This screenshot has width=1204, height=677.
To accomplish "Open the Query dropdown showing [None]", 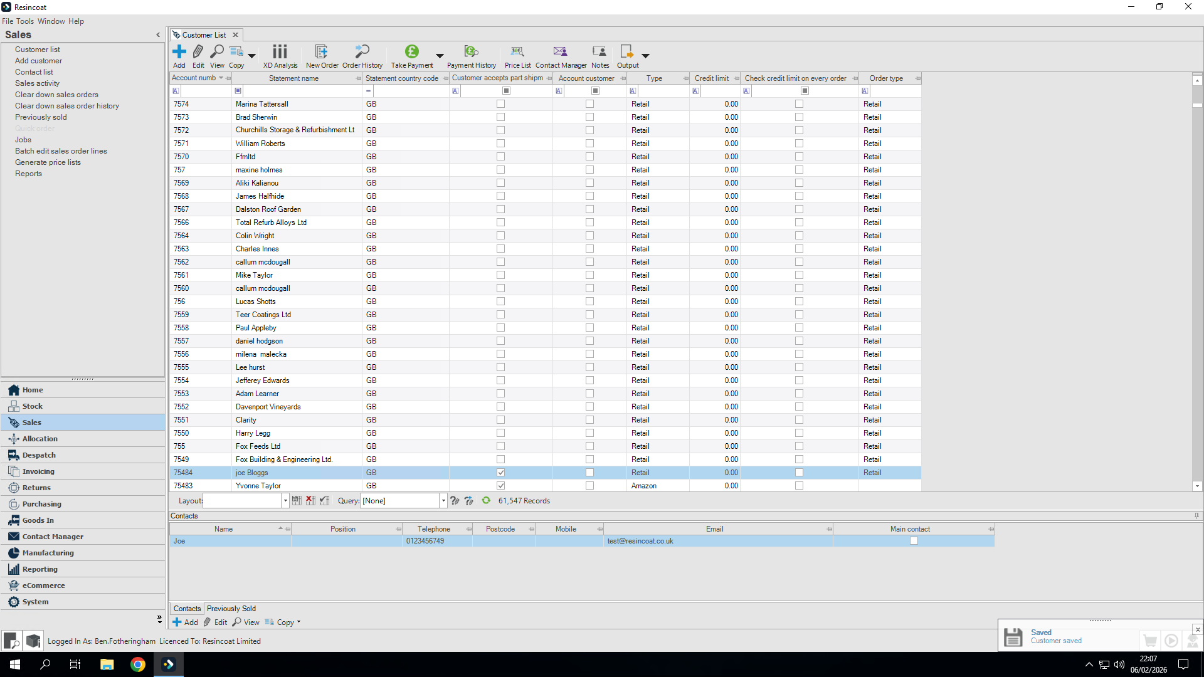I will [403, 500].
